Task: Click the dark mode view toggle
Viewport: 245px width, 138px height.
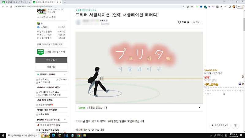Action: pyautogui.click(x=220, y=125)
